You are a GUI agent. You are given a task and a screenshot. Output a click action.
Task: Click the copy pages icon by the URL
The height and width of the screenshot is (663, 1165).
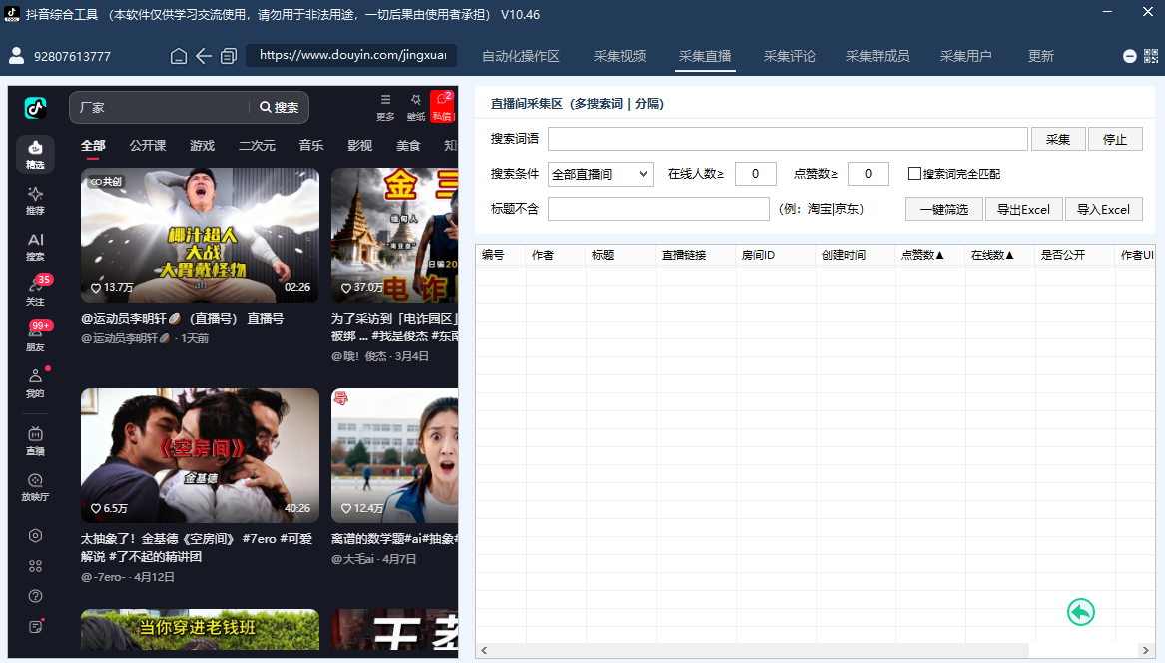(229, 56)
